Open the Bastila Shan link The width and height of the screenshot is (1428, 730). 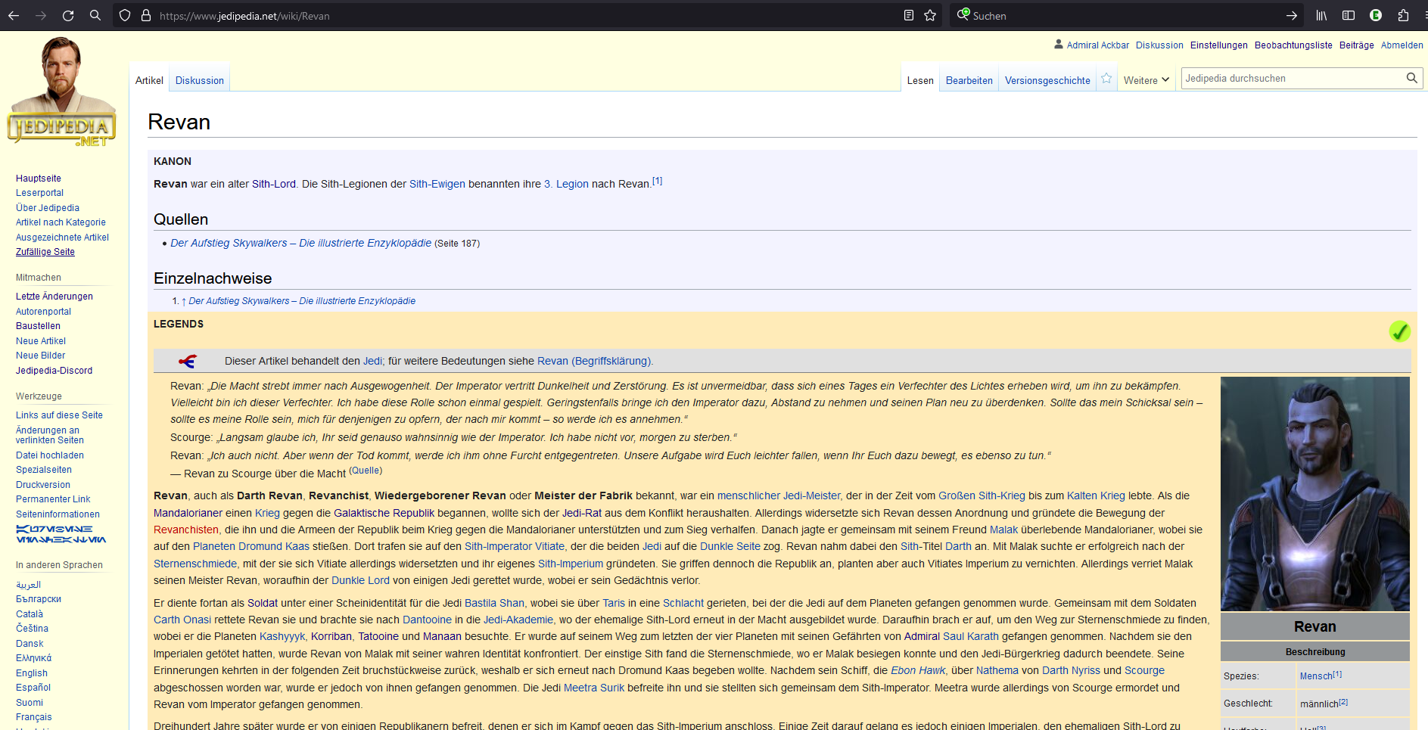click(494, 603)
